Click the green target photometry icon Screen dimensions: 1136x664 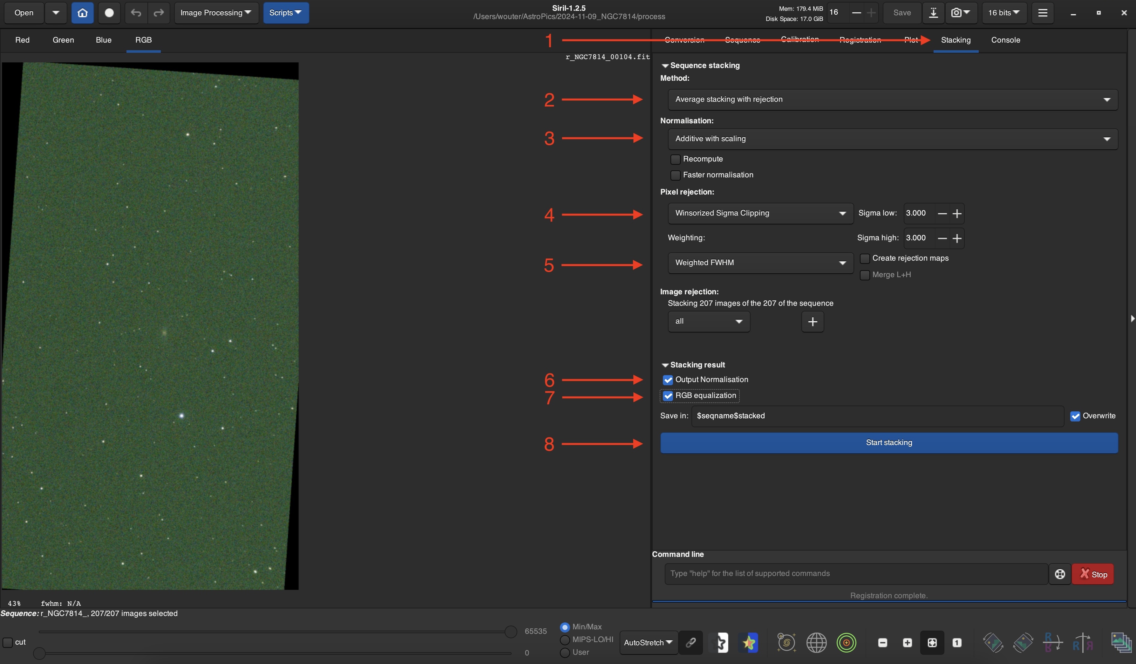click(x=846, y=642)
